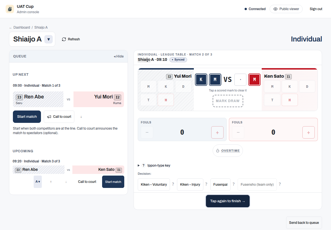The image size is (331, 230).
Task: Mark the match as a draw
Action: 228,101
